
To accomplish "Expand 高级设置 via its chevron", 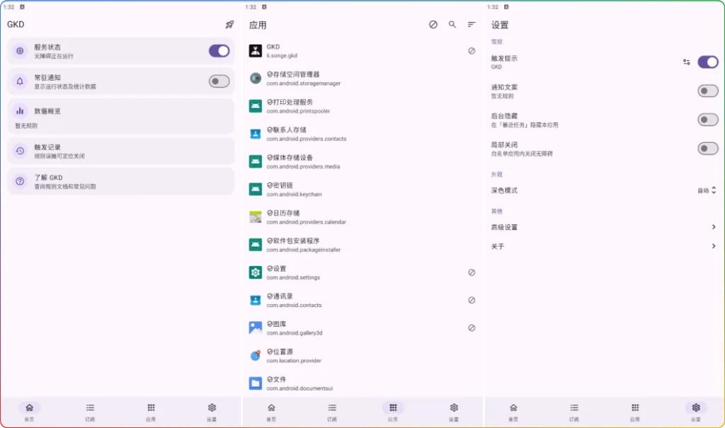I will tap(714, 228).
